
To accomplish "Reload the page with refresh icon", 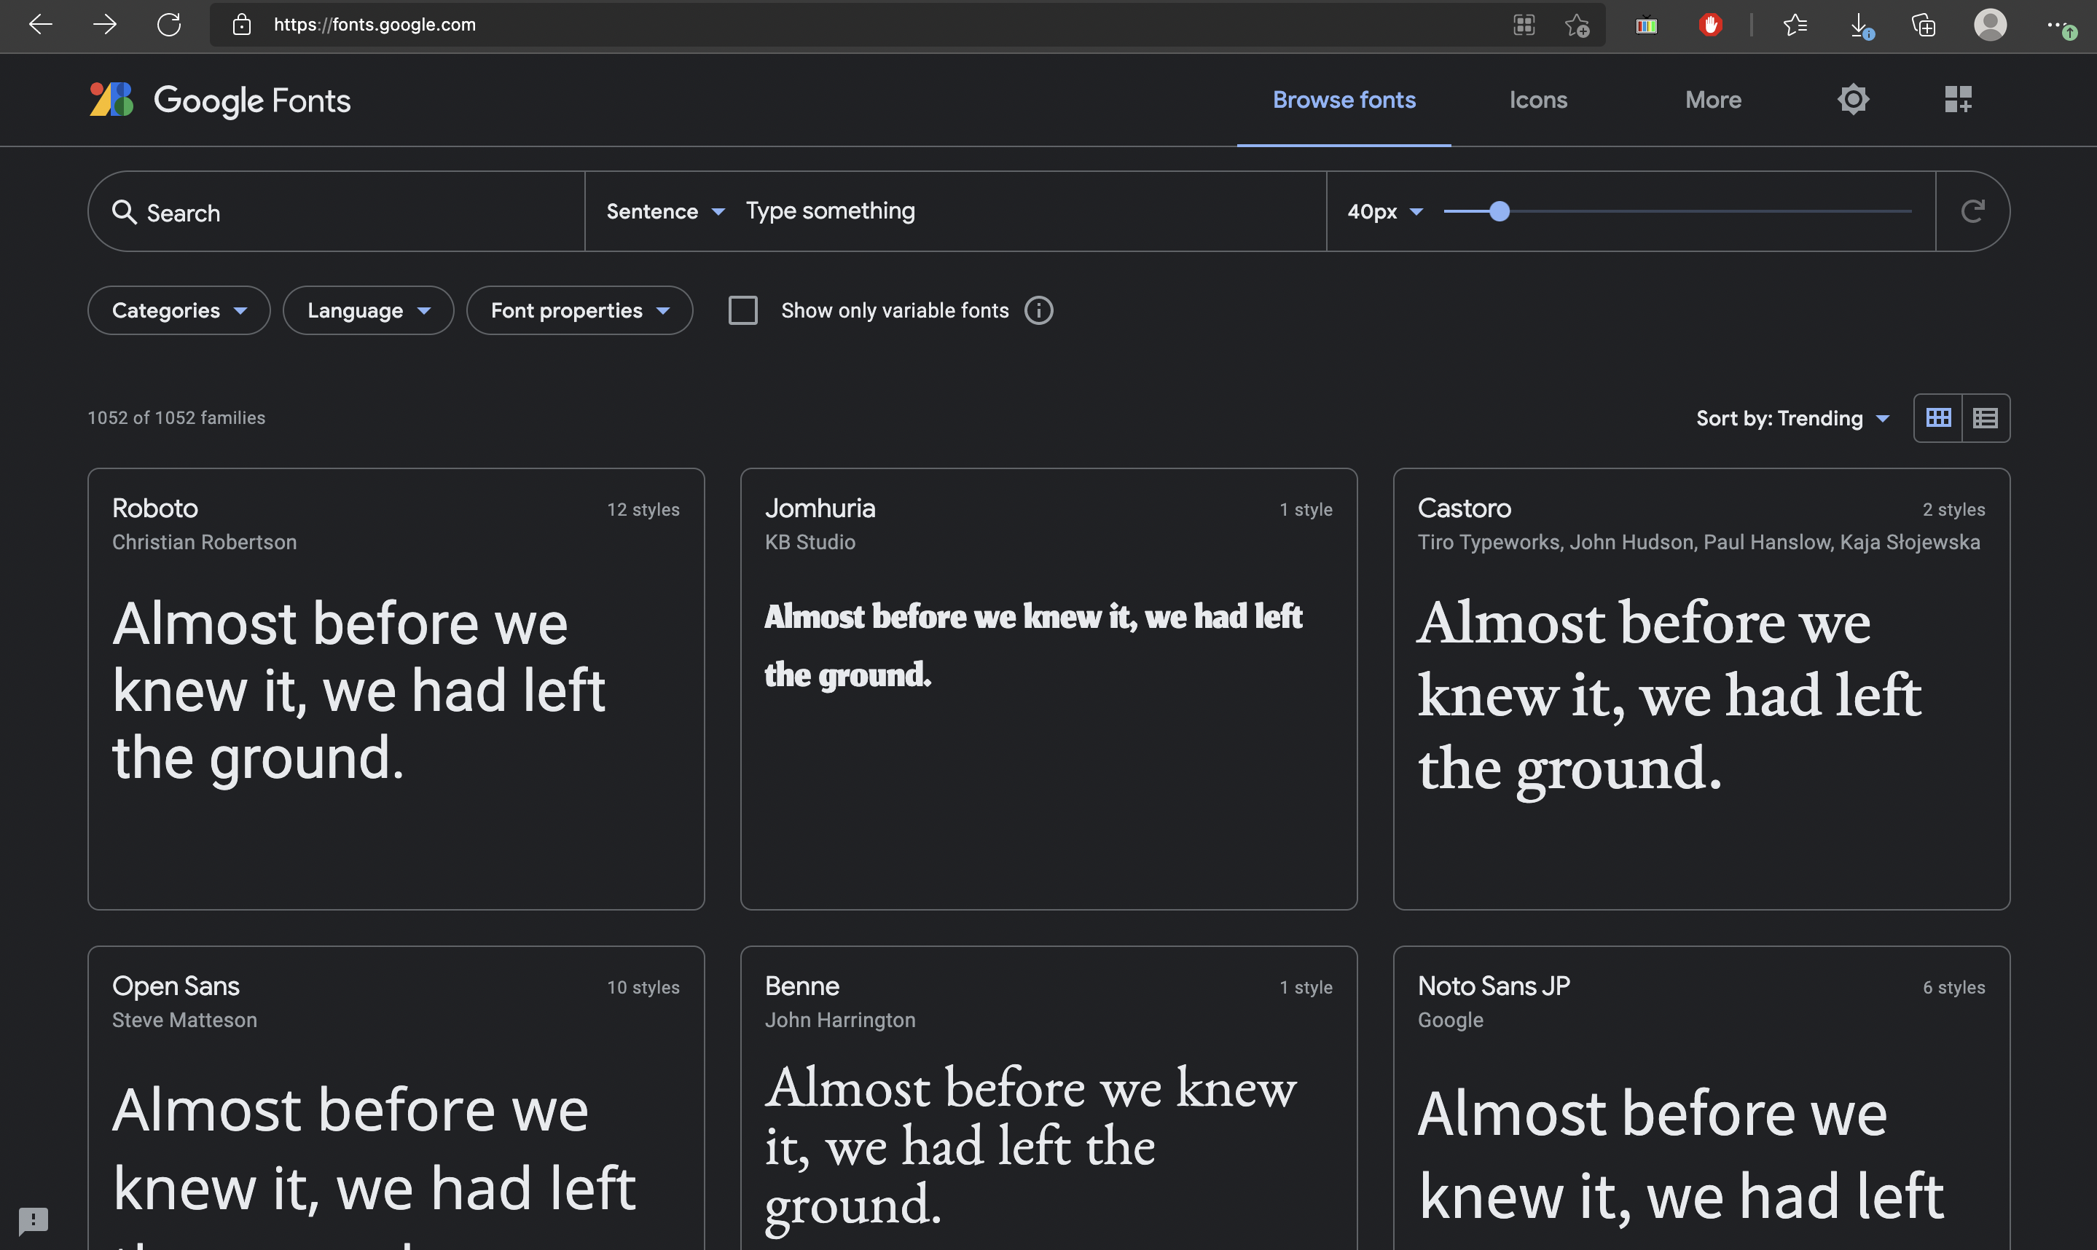I will (169, 25).
